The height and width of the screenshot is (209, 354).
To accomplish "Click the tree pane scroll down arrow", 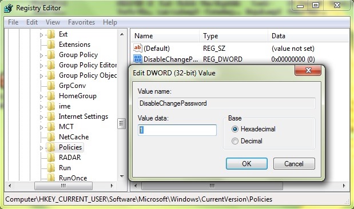I will [x=122, y=176].
